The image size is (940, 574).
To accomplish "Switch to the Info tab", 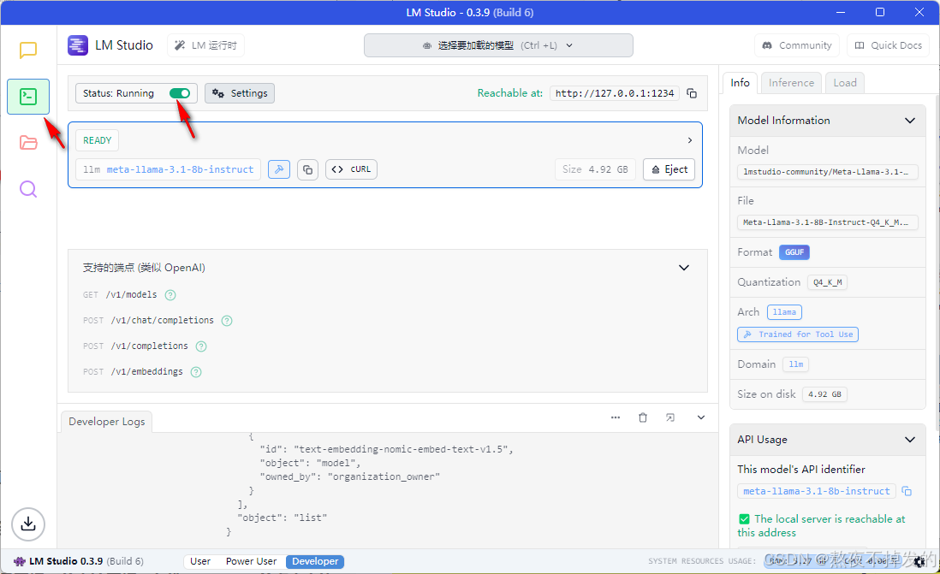I will point(740,83).
